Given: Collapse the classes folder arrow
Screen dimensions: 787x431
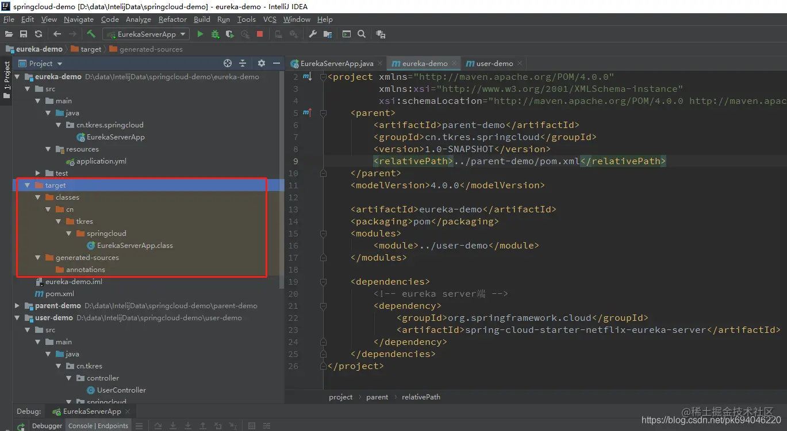Looking at the screenshot, I should (x=37, y=197).
